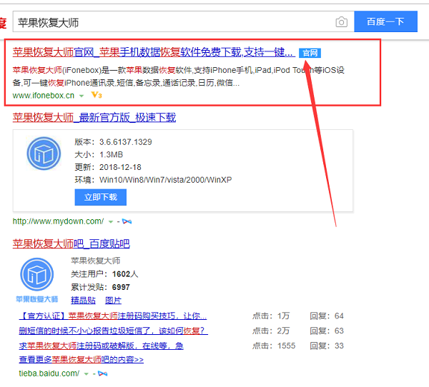
Task: Click 点击: 2万 value
Action: click(x=271, y=331)
